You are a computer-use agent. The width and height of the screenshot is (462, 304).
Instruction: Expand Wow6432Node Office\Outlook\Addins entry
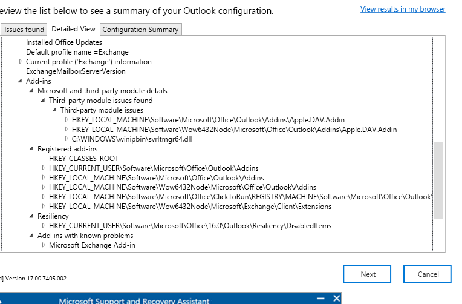(x=44, y=187)
